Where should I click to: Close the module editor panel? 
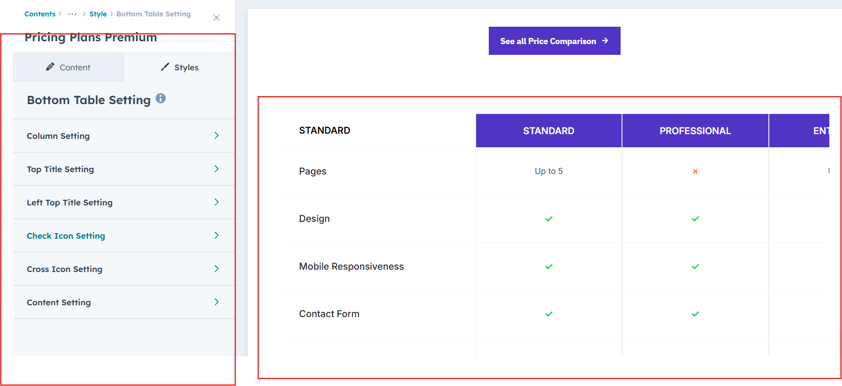click(216, 18)
